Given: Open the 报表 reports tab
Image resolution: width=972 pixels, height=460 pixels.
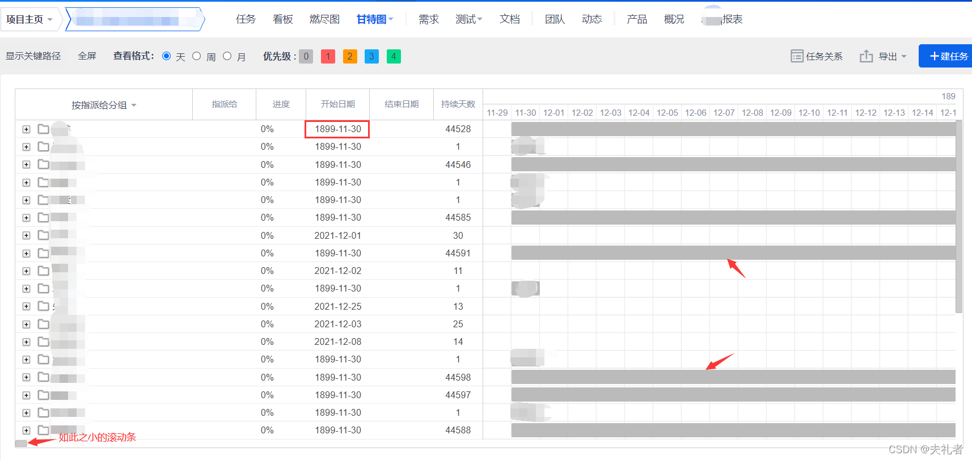Looking at the screenshot, I should pyautogui.click(x=732, y=19).
